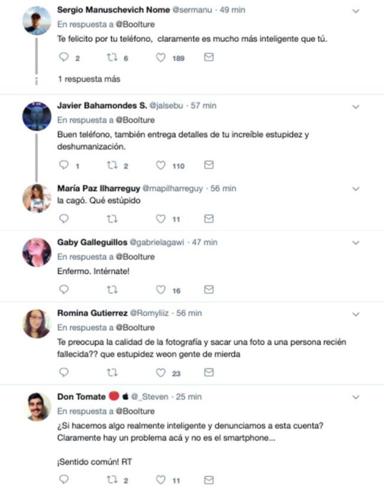Open Don Tomate's profile picture
This screenshot has width=384, height=490.
(x=37, y=406)
